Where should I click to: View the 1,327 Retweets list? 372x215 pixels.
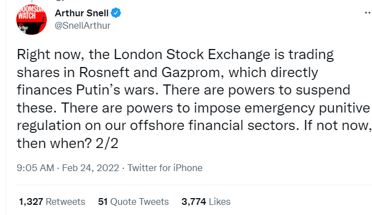pos(52,201)
